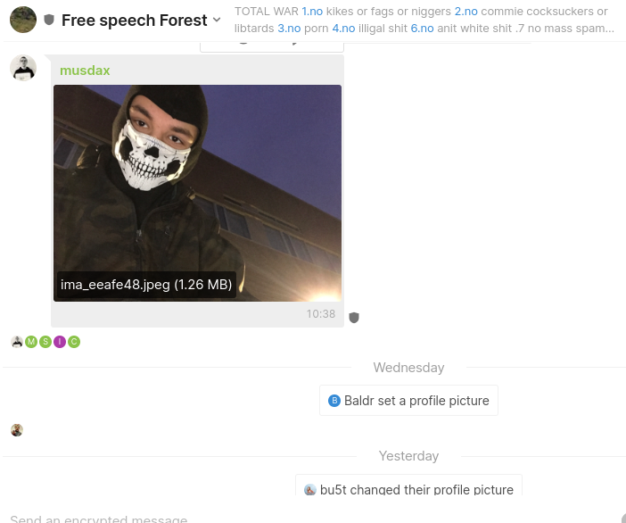The width and height of the screenshot is (626, 523).
Task: Open the ima_eeafe48.jpeg image preview
Action: point(198,193)
